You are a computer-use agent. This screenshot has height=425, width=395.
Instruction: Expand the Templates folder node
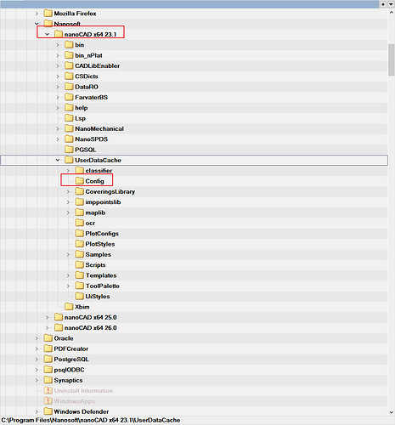68,275
